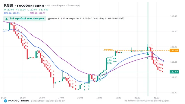The height and width of the screenshot is (104, 185).
Task: Click the 'RGBI · гособлигации' title
Action: click(24, 5)
